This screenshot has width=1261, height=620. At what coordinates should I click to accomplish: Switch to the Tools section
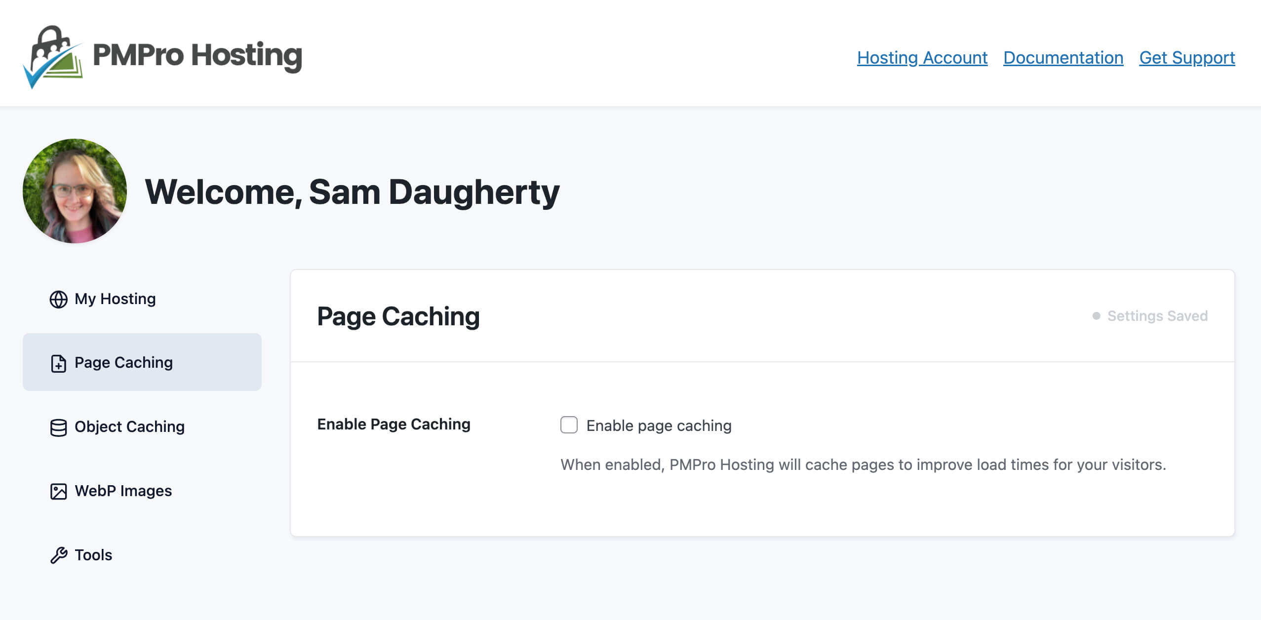(x=142, y=555)
